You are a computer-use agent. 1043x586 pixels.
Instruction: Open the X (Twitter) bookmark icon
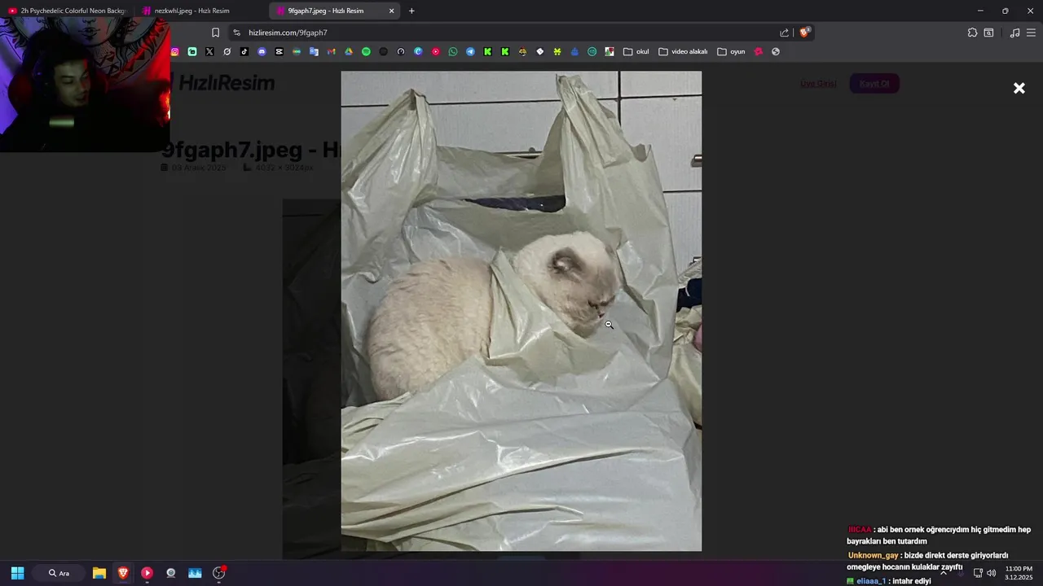click(209, 51)
